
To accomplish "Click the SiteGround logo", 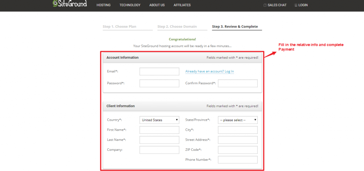I will pos(70,4).
